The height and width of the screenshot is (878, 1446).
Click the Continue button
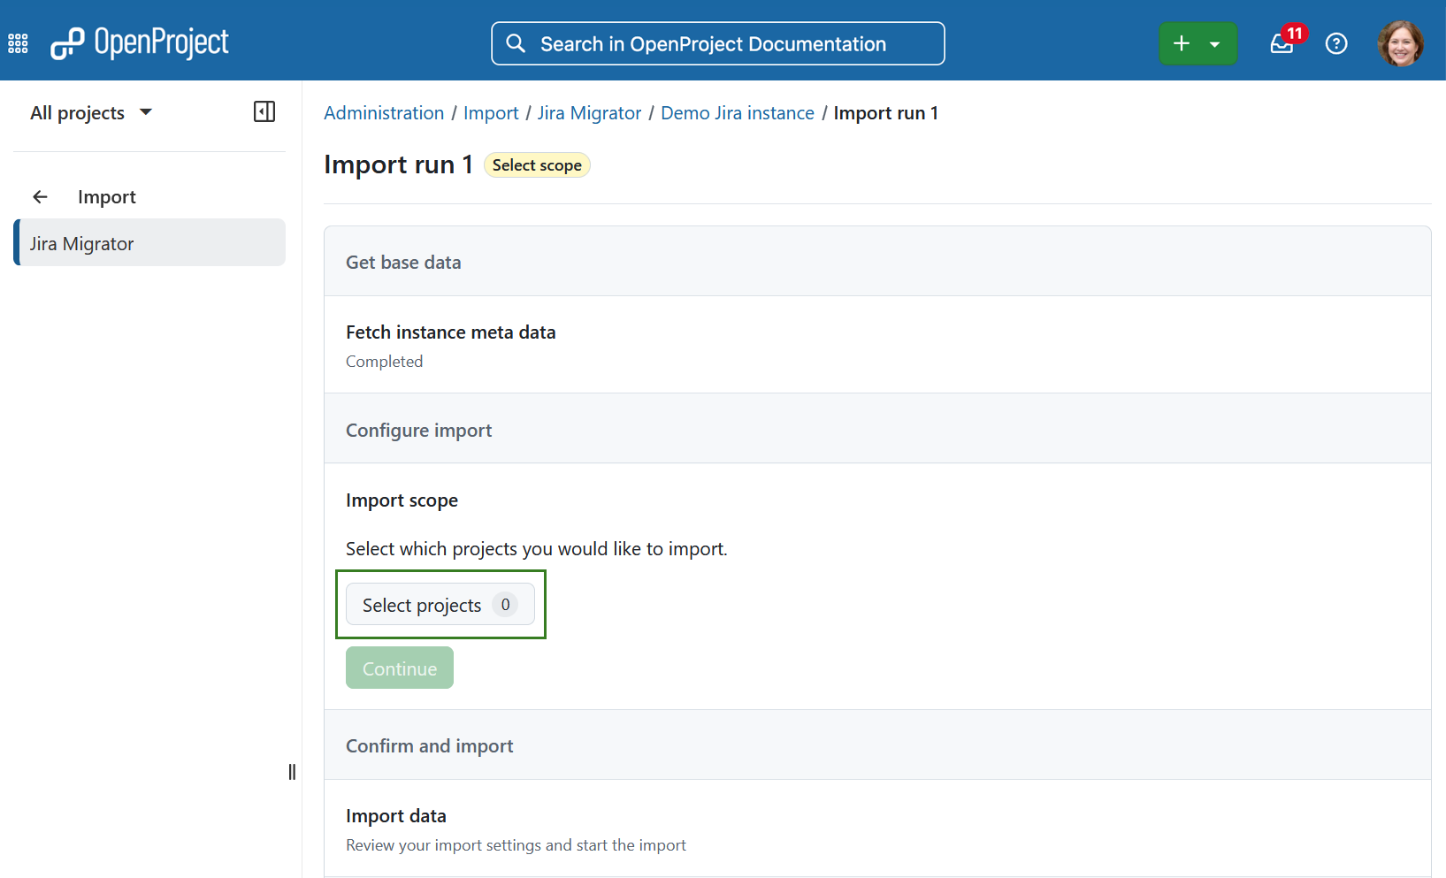[x=400, y=668]
